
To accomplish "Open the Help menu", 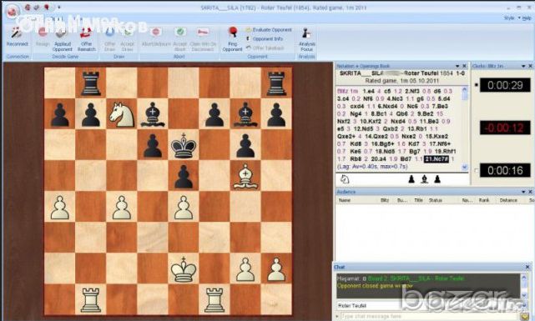I will click(x=527, y=18).
